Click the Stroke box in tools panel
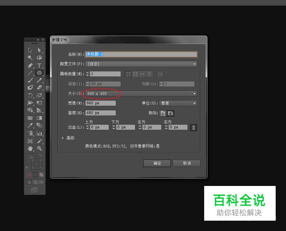Image resolution: width=286 pixels, height=231 pixels. [x=37, y=164]
